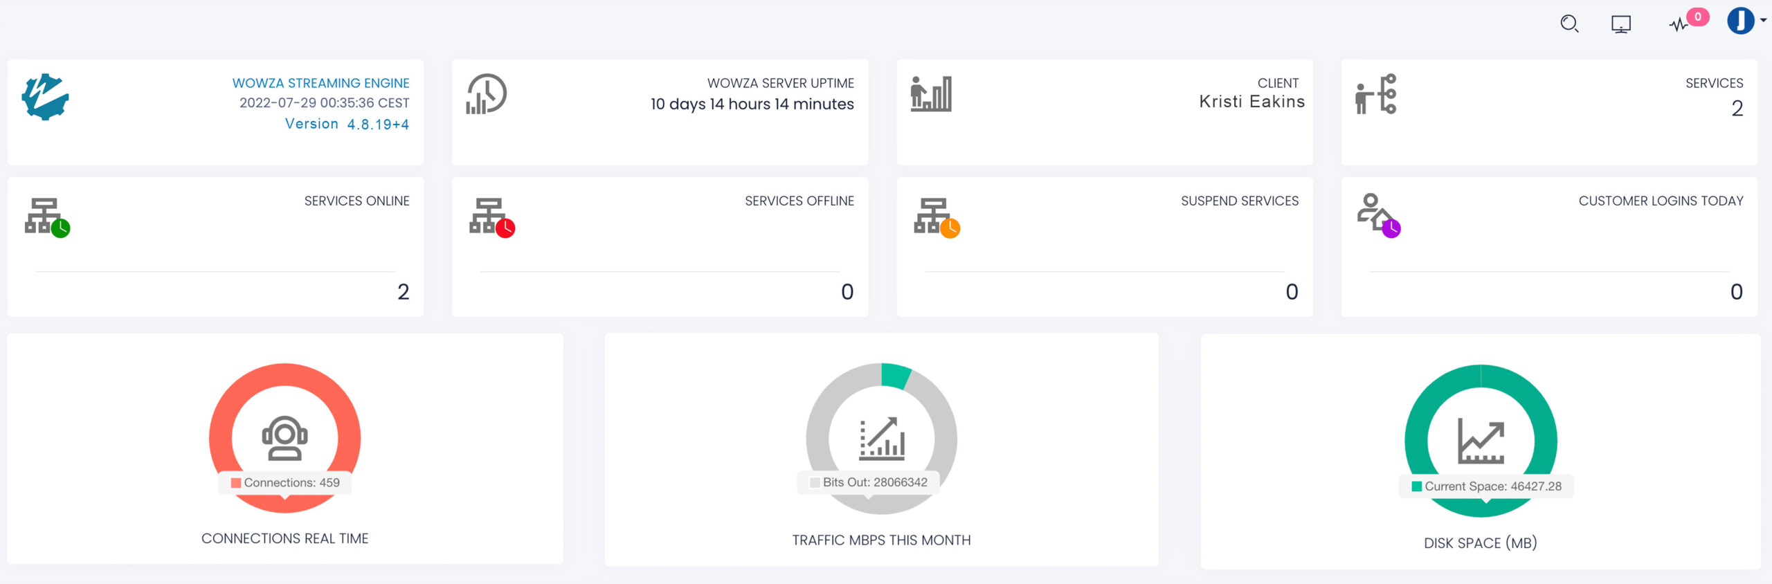Click the Version 4.8.19+4 link
Image resolution: width=1772 pixels, height=584 pixels.
coord(347,124)
